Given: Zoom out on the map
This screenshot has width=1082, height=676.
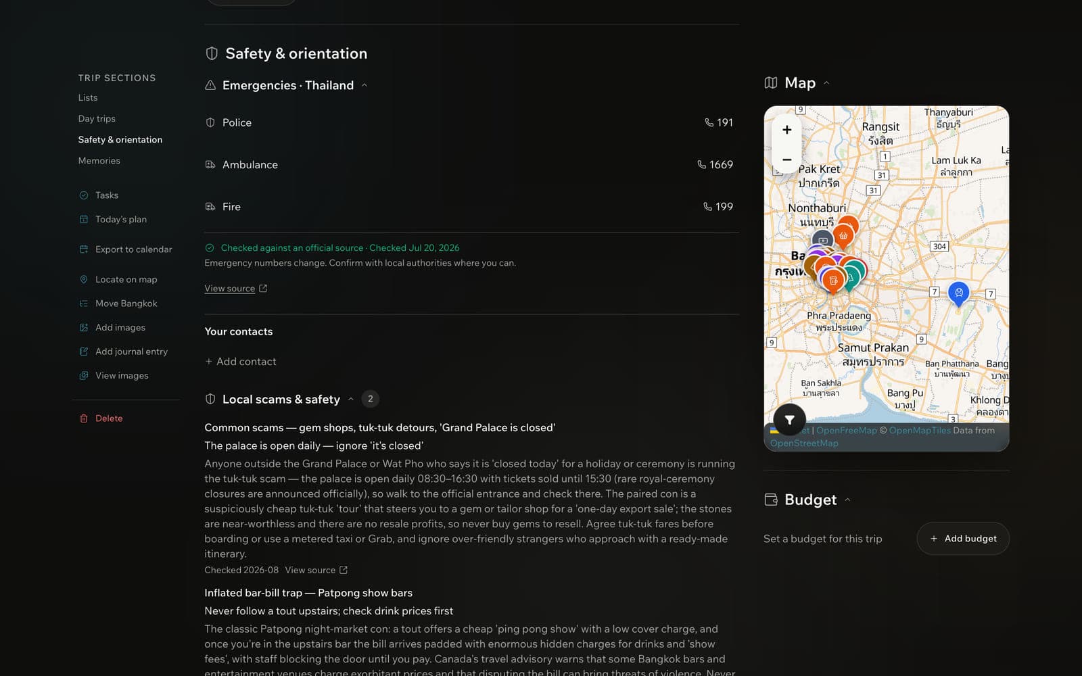Looking at the screenshot, I should pos(786,160).
